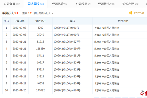
Task: Select case number (2020)沪0117执940号
Action: tap(66, 35)
